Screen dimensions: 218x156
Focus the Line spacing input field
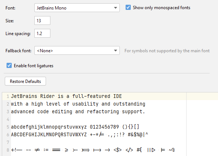click(42, 33)
